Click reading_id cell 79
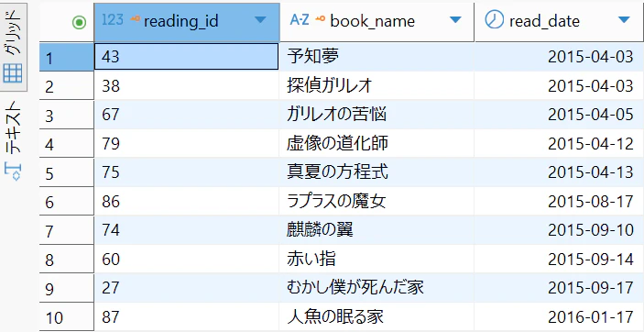This screenshot has height=332, width=644. tap(187, 144)
